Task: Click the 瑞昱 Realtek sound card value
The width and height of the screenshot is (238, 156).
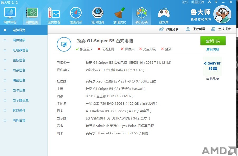Action: click(120, 126)
